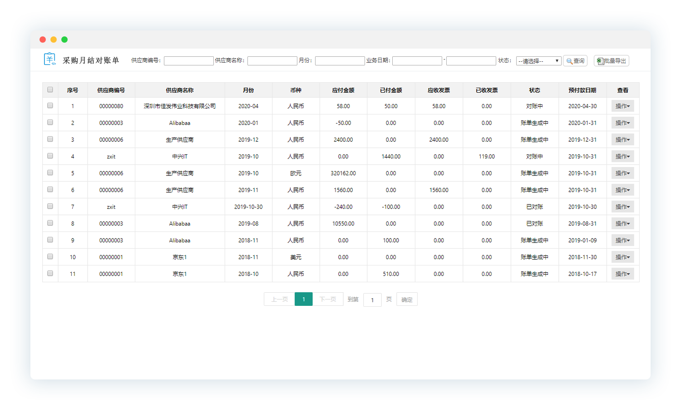This screenshot has width=681, height=409.
Task: Open 操作 menu for row 4 中兴IT
Action: click(x=622, y=157)
